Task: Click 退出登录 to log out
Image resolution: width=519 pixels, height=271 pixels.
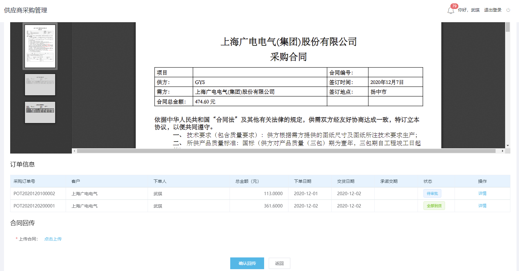Action: point(492,10)
